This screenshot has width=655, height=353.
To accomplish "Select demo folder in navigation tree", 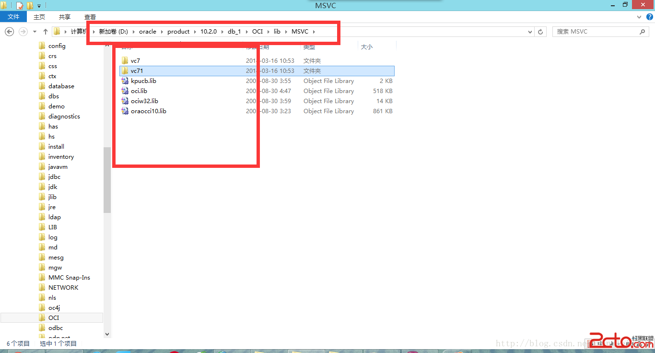I will coord(56,106).
